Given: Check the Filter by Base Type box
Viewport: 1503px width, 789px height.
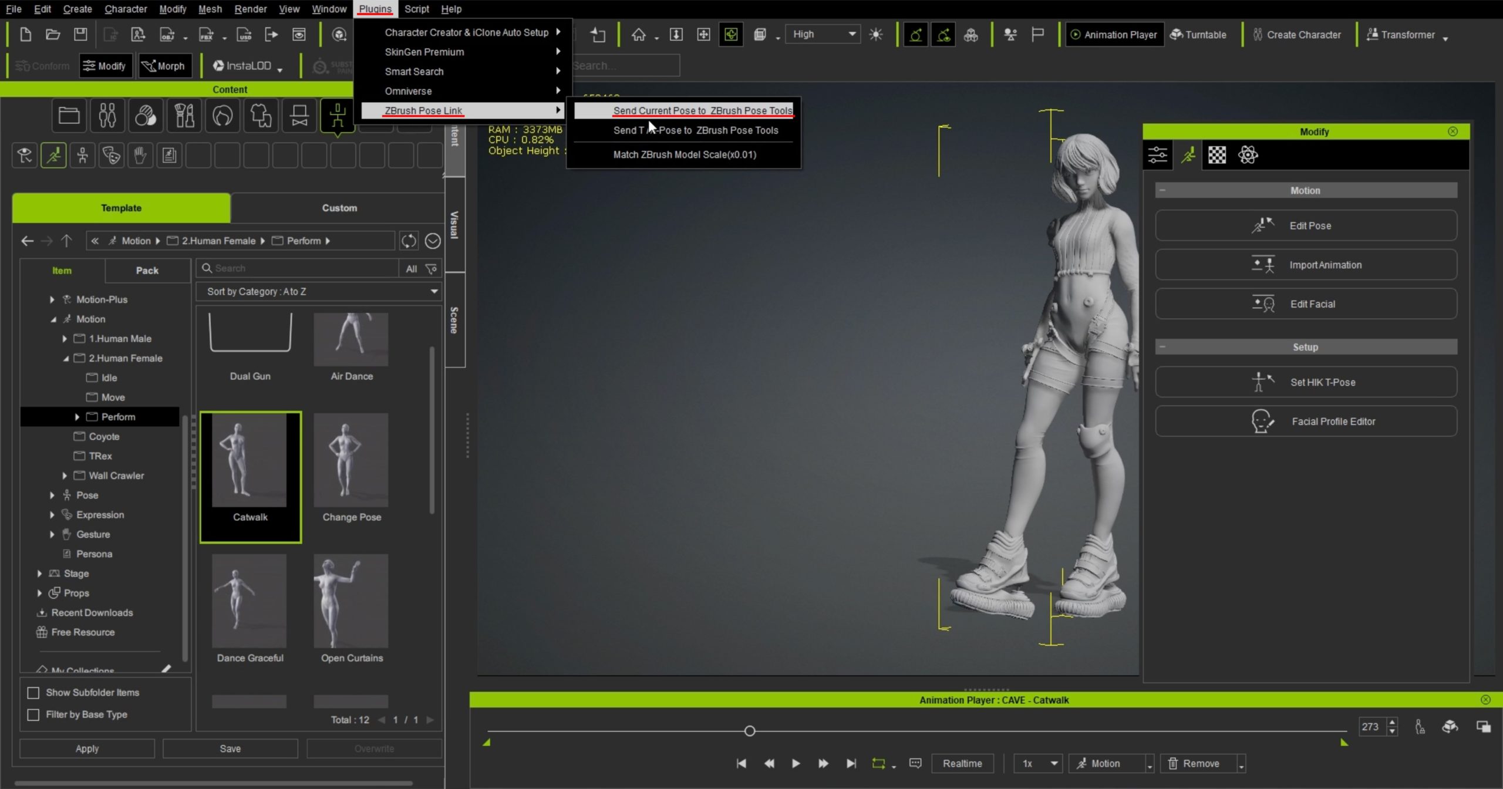Looking at the screenshot, I should pos(33,714).
